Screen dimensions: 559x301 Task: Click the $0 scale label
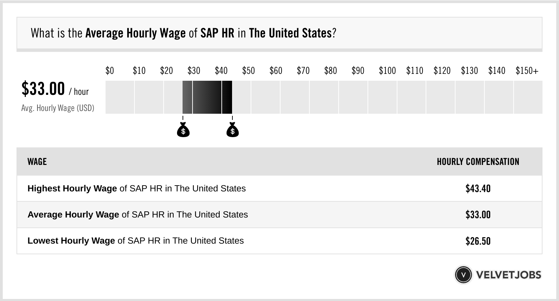point(110,71)
